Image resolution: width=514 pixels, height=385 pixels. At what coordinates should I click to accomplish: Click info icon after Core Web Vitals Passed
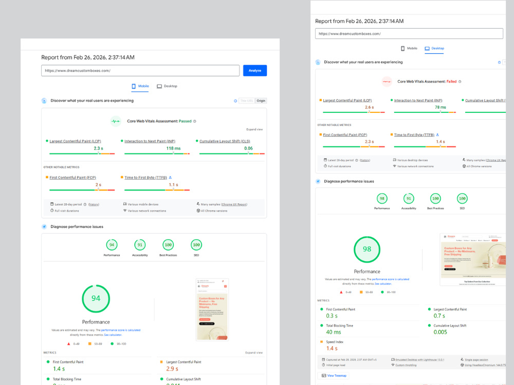pyautogui.click(x=195, y=121)
